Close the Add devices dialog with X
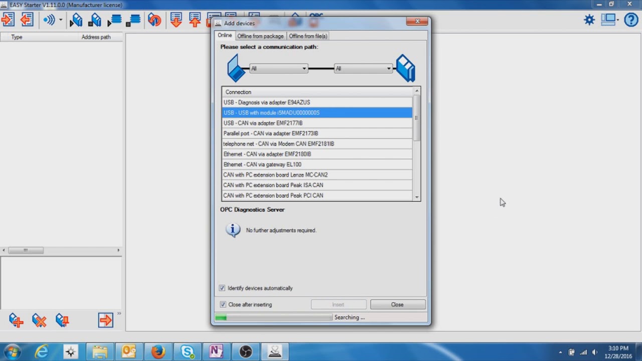 (x=417, y=22)
